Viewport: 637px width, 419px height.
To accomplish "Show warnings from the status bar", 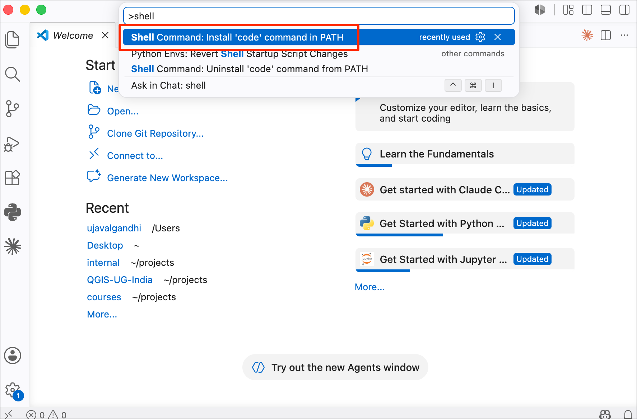I will point(57,415).
